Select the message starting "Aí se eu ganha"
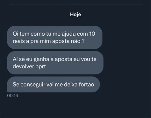Viewport: 151px width, 118px height. tap(55, 63)
